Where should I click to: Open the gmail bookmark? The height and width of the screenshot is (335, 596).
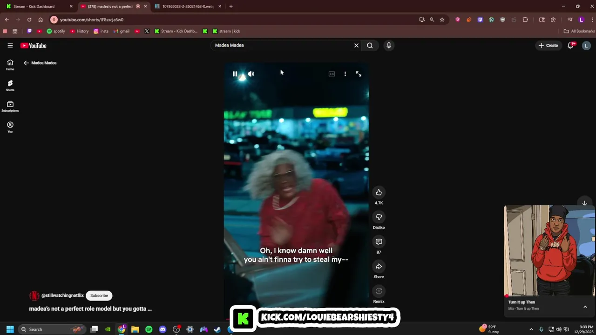122,31
